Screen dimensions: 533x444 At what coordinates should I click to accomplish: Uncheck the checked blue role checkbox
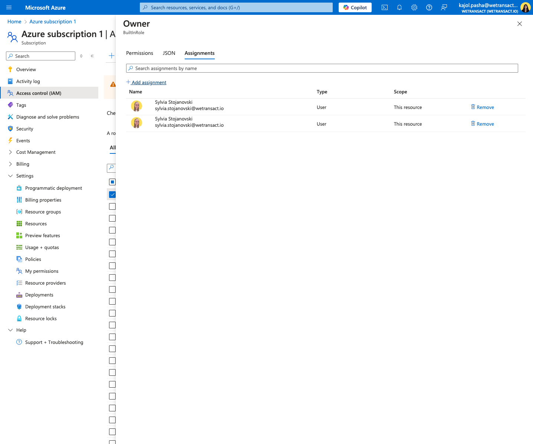tap(112, 195)
